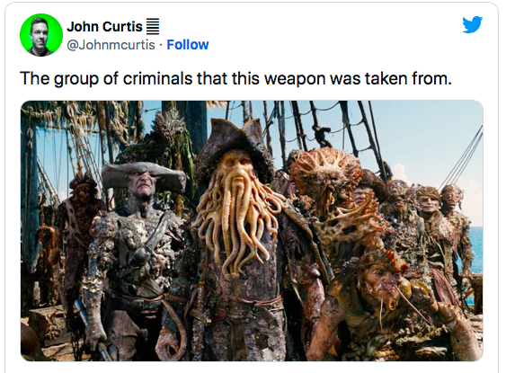Open the Twitter bird logo
This screenshot has width=506, height=373.
tap(472, 24)
